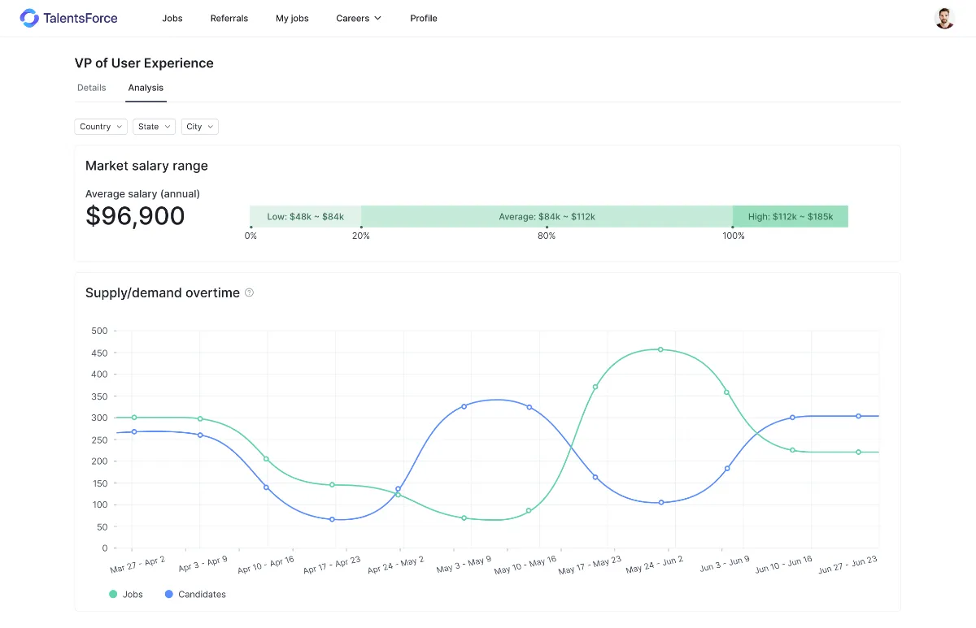Click the Jobs peak point at May 24 - Jun 2
This screenshot has width=976, height=628.
click(x=660, y=349)
